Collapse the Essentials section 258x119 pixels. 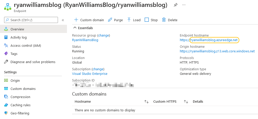75,28
